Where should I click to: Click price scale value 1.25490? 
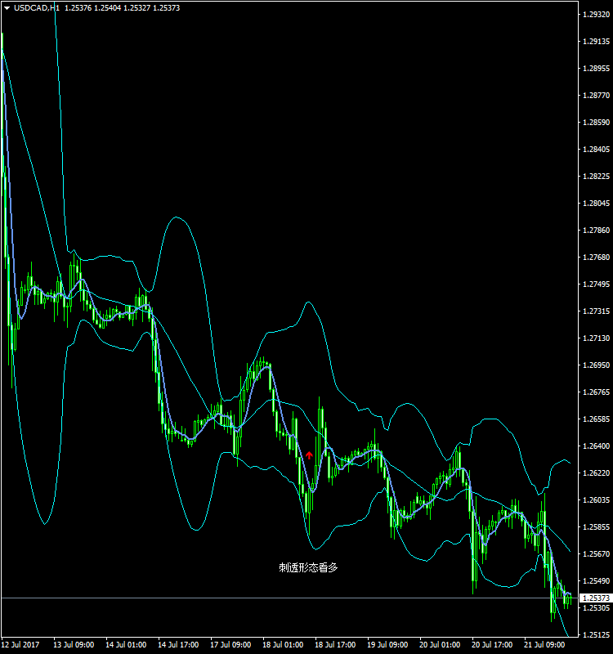tap(596, 580)
